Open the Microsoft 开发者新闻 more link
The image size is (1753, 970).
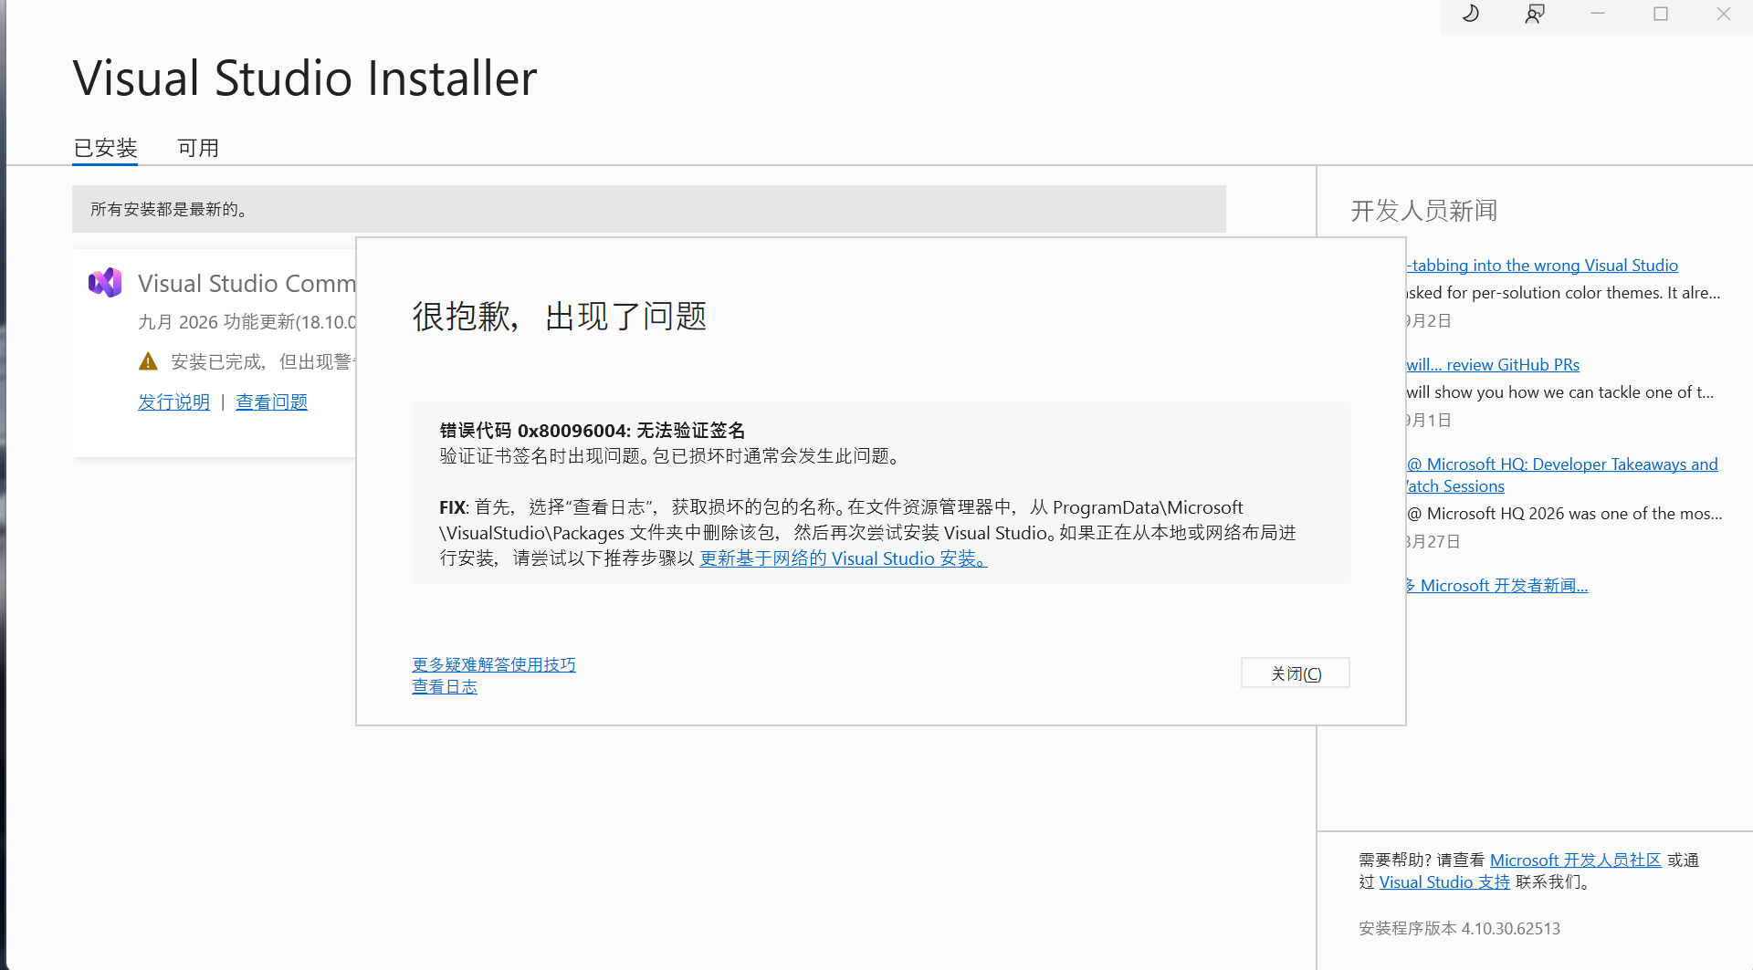point(1497,586)
